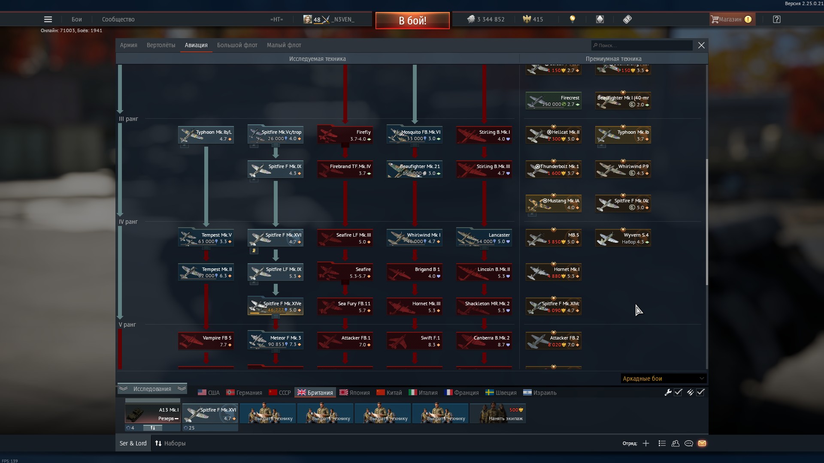The image size is (824, 463).
Task: Switch to the Большой флот tab
Action: tap(237, 45)
